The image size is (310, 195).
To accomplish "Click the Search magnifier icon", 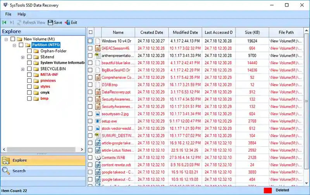I will 6,171.
